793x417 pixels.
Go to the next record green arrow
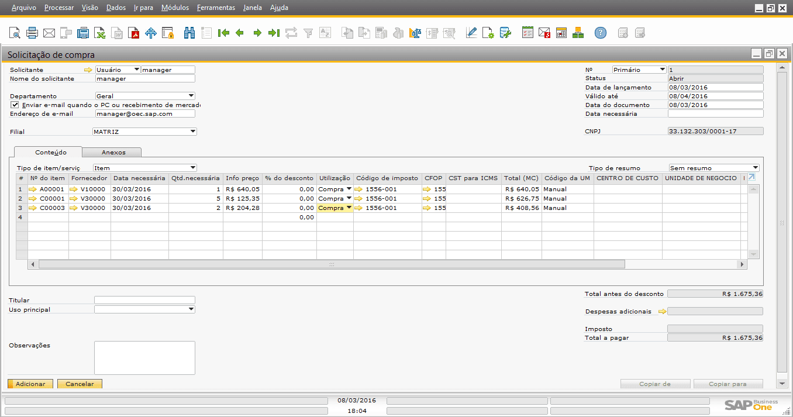click(257, 33)
